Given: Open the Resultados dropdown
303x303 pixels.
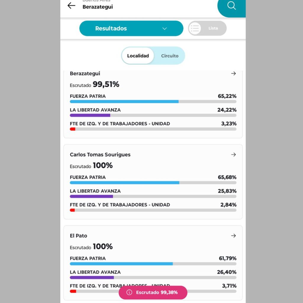Looking at the screenshot, I should [x=131, y=28].
